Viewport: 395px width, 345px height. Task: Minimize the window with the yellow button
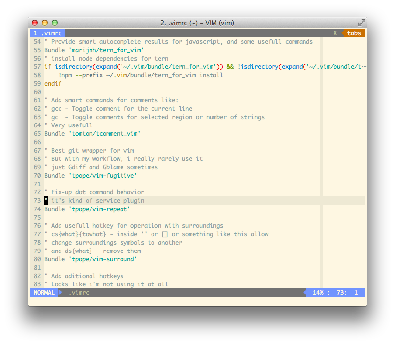click(x=45, y=23)
